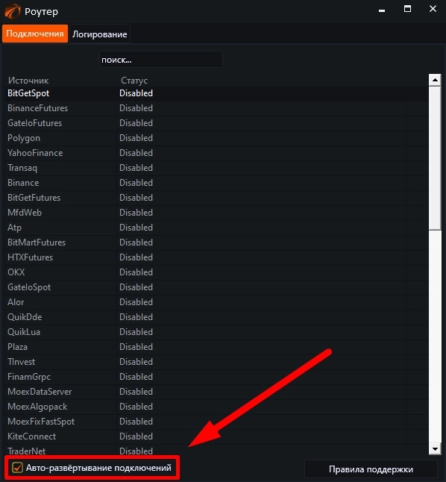
Task: Select the YahooFinance source row
Action: 216,153
